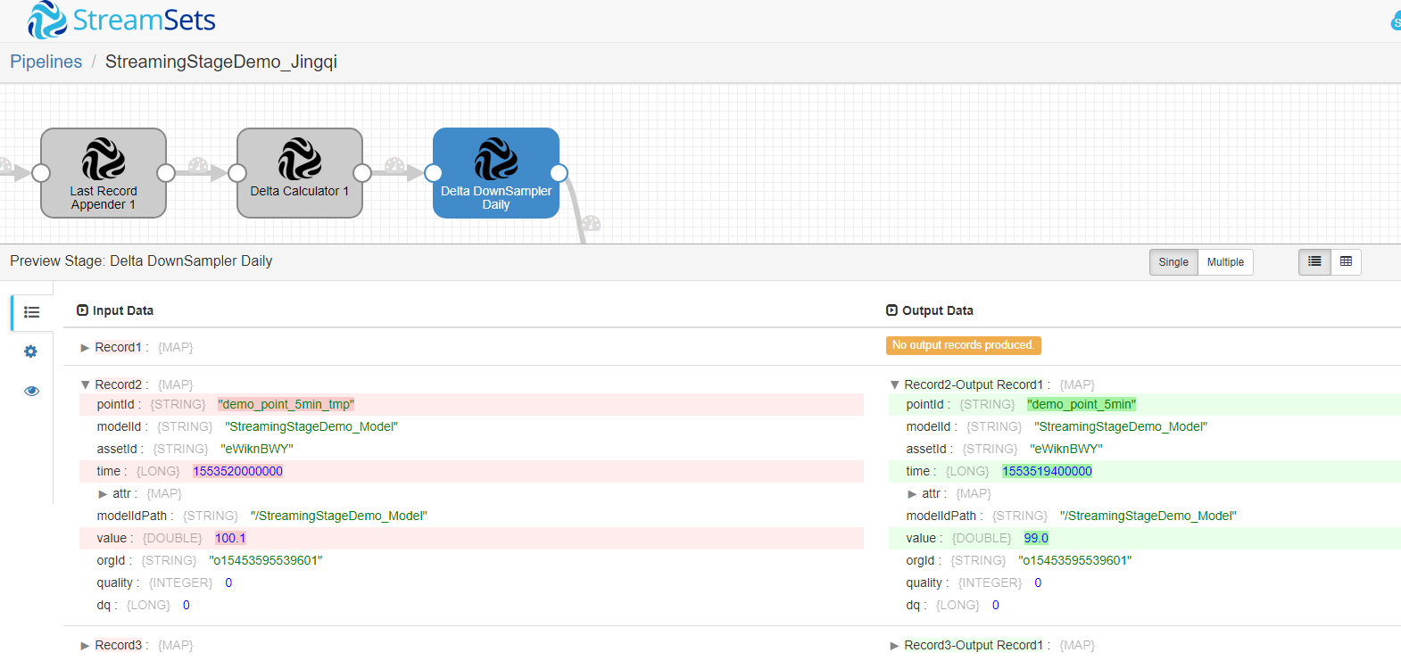
Task: Click input time value 1553520000000
Action: coord(237,471)
